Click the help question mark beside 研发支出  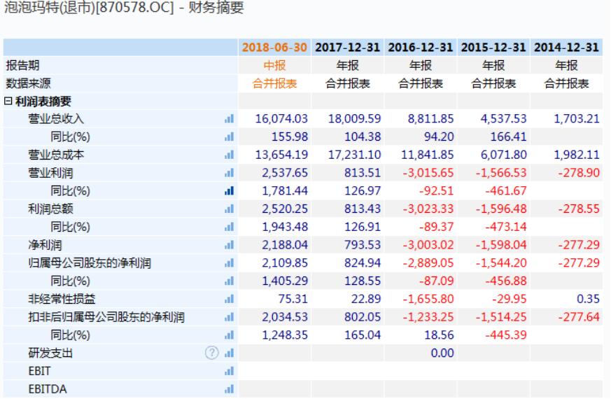(212, 353)
